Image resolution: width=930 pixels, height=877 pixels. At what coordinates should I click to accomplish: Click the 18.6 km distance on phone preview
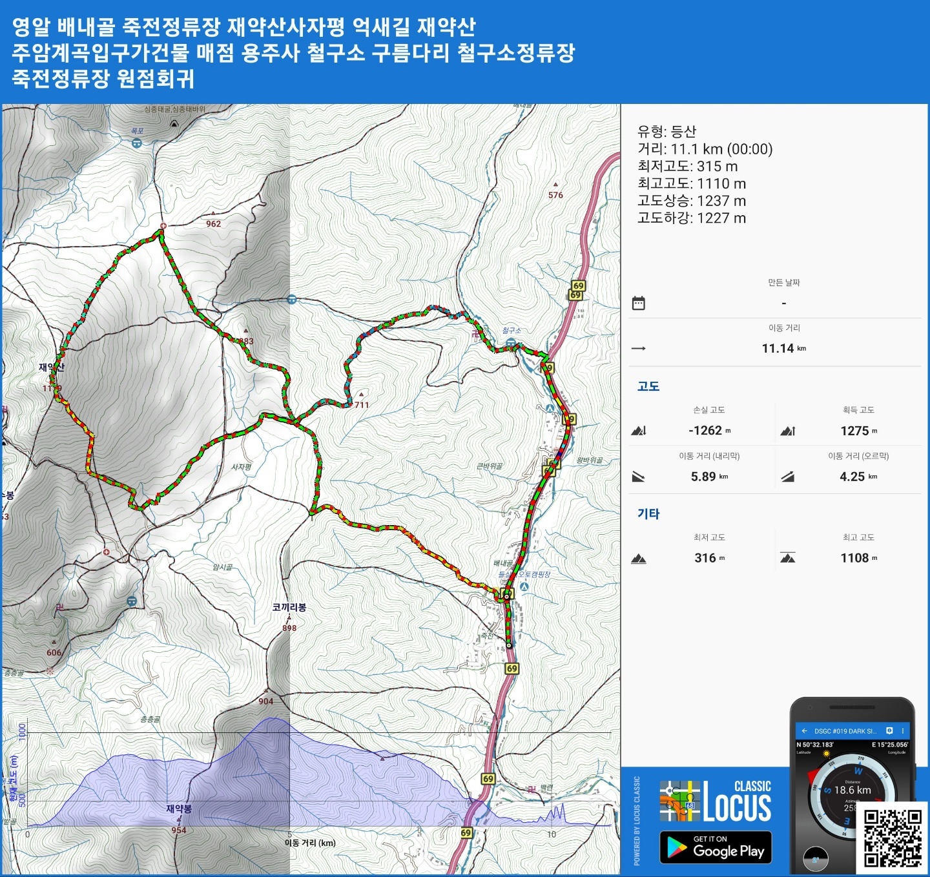coord(852,790)
